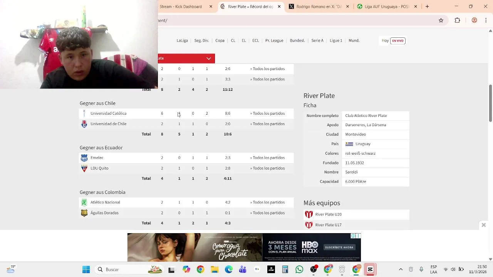The width and height of the screenshot is (493, 277).
Task: Open the Chrome extensions puzzle icon
Action: (x=457, y=20)
